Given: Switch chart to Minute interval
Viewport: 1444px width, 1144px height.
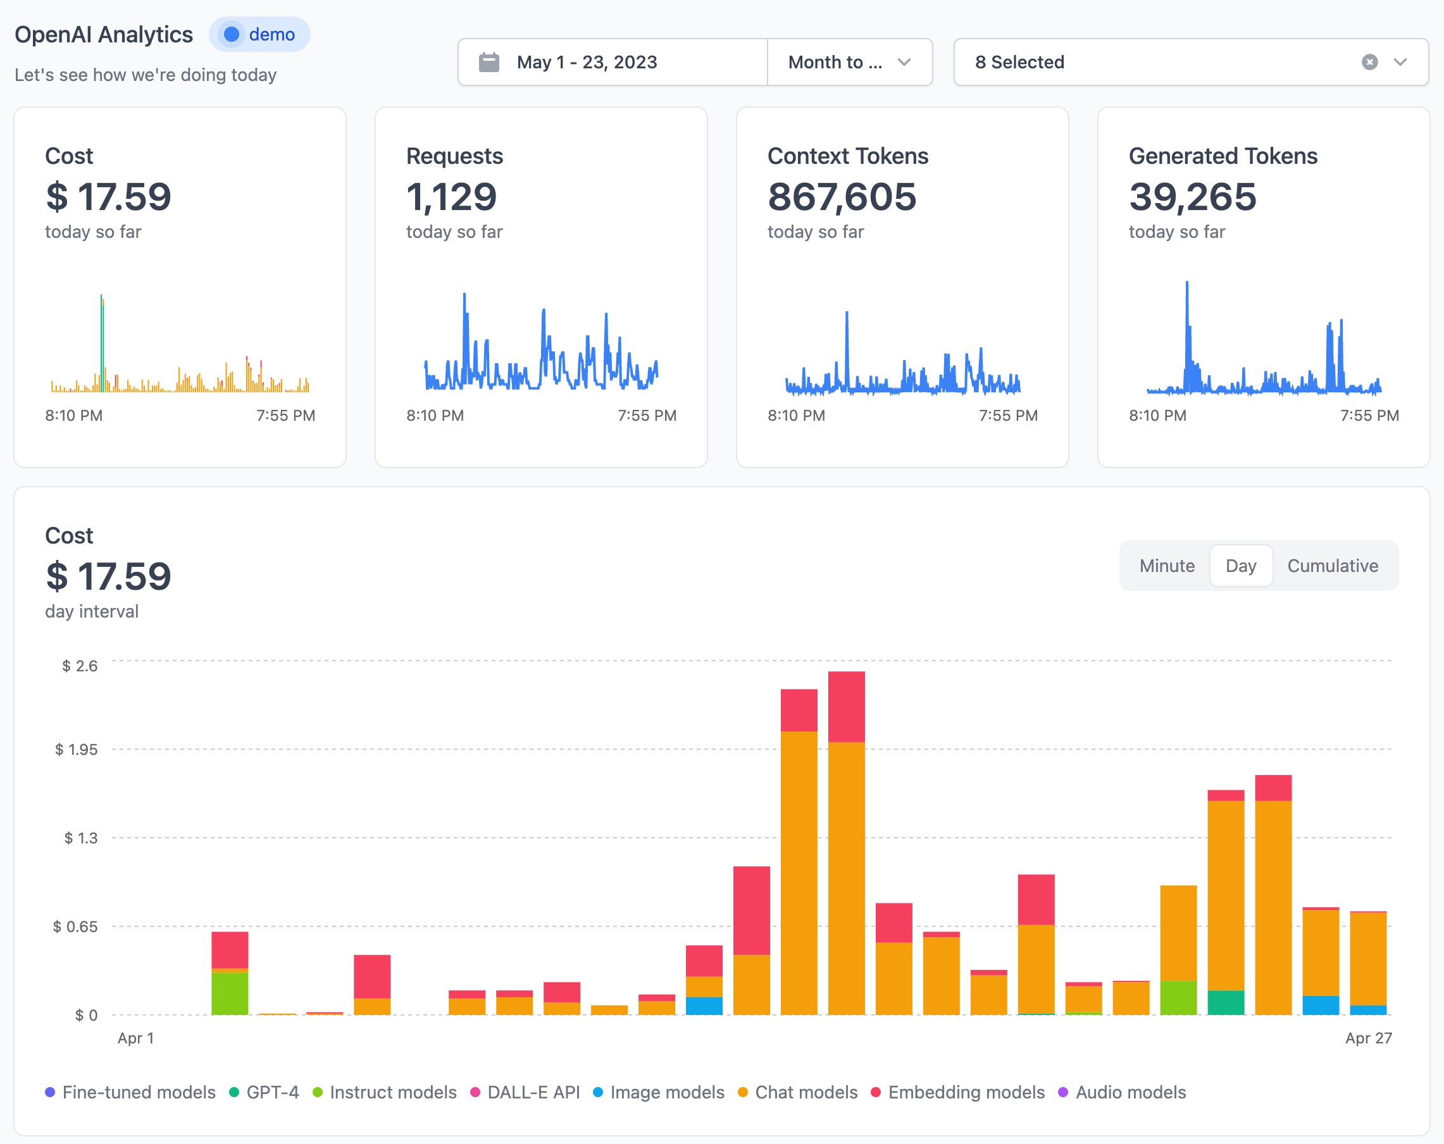Looking at the screenshot, I should 1167,566.
